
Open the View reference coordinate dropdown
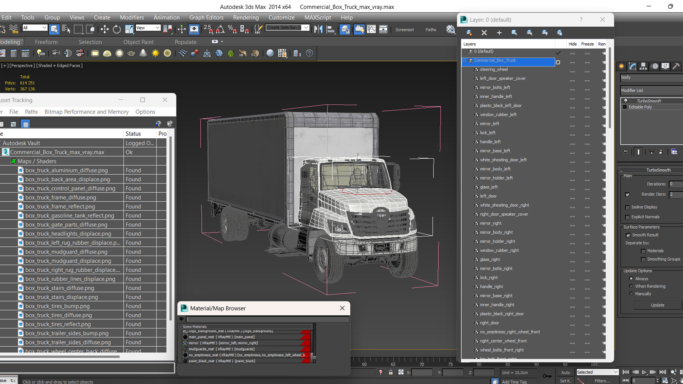tap(148, 28)
